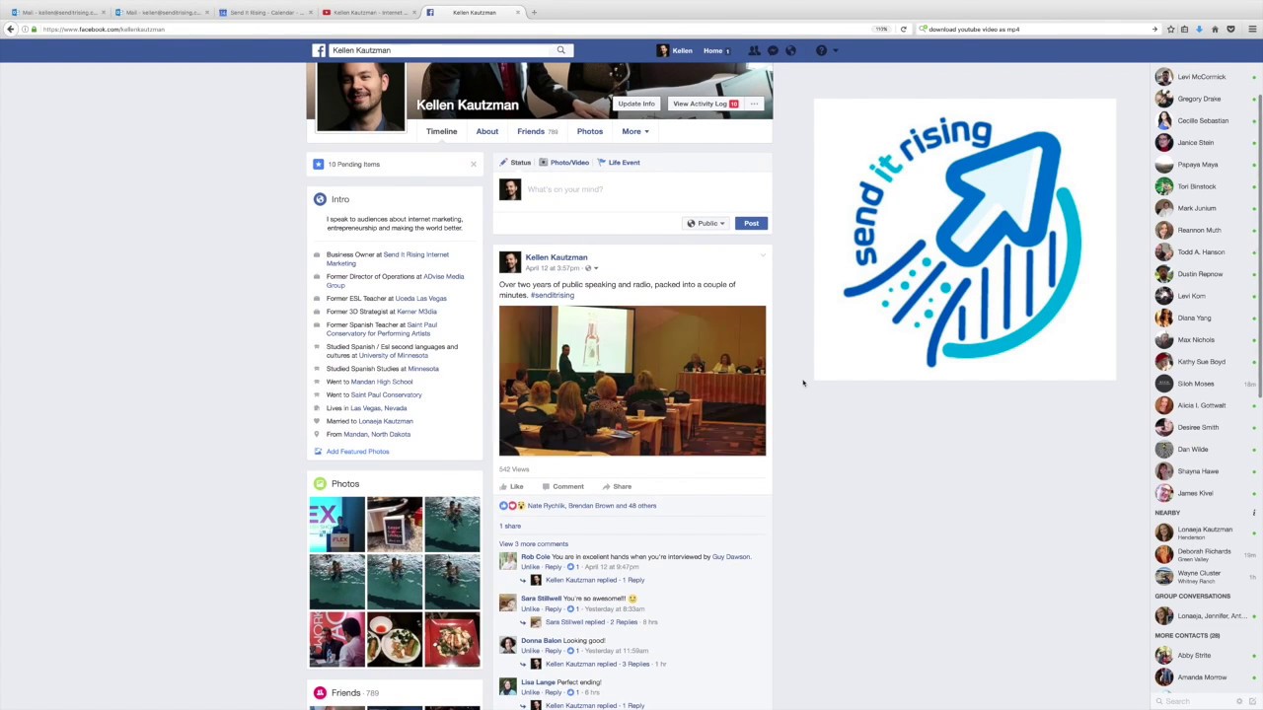This screenshot has width=1263, height=710.
Task: Click the browser downloads arrow icon
Action: 1199,30
